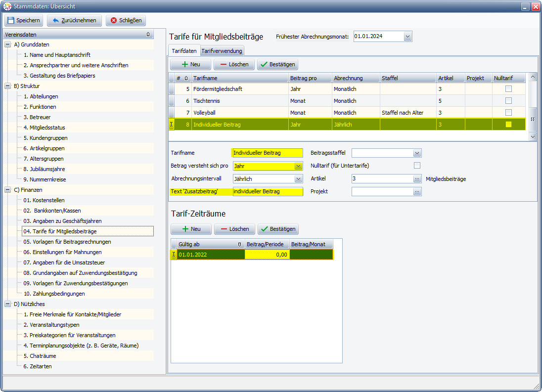542x392 pixels.
Task: Click scroll up arrow of tariff table
Action: [533, 77]
